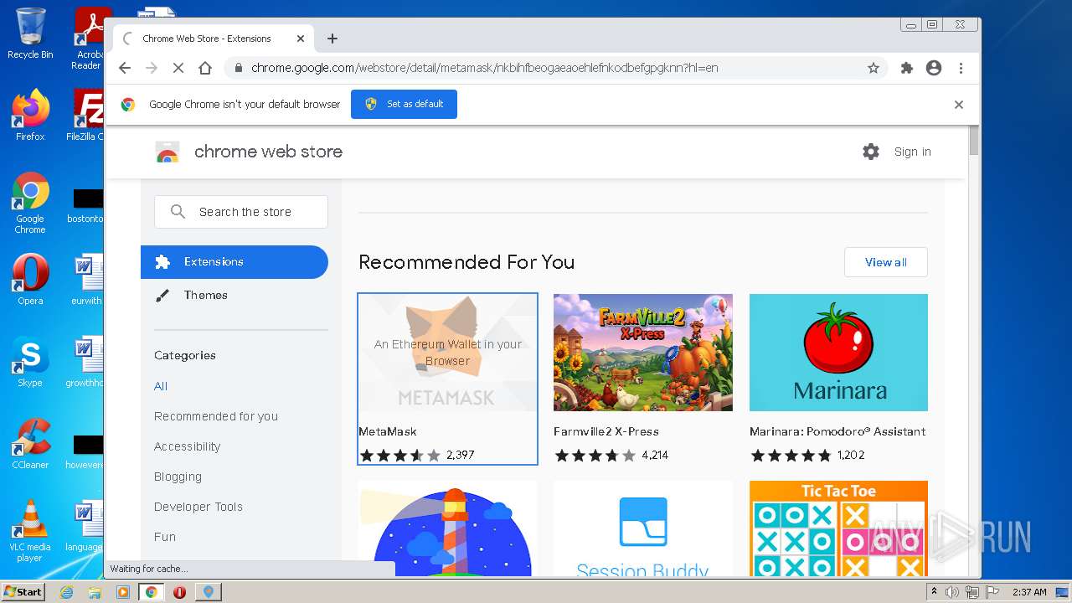Image resolution: width=1072 pixels, height=603 pixels.
Task: Open the Session Buddy thumbnail
Action: coord(643,528)
